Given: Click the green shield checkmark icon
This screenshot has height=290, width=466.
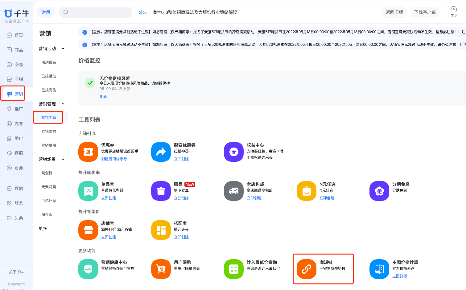Looking at the screenshot, I should coord(90,83).
